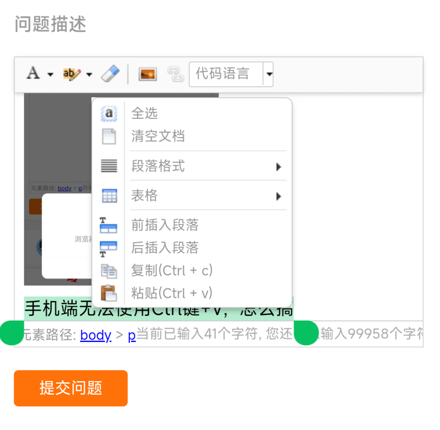Open the 代码语言 combo box
The width and height of the screenshot is (440, 430).
231,74
